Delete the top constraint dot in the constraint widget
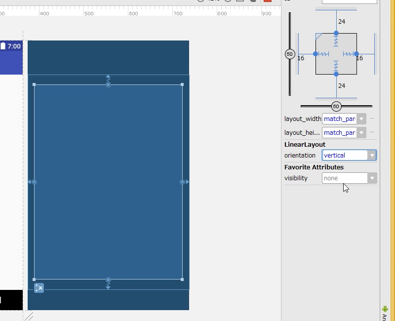Image resolution: width=395 pixels, height=321 pixels. point(336,33)
